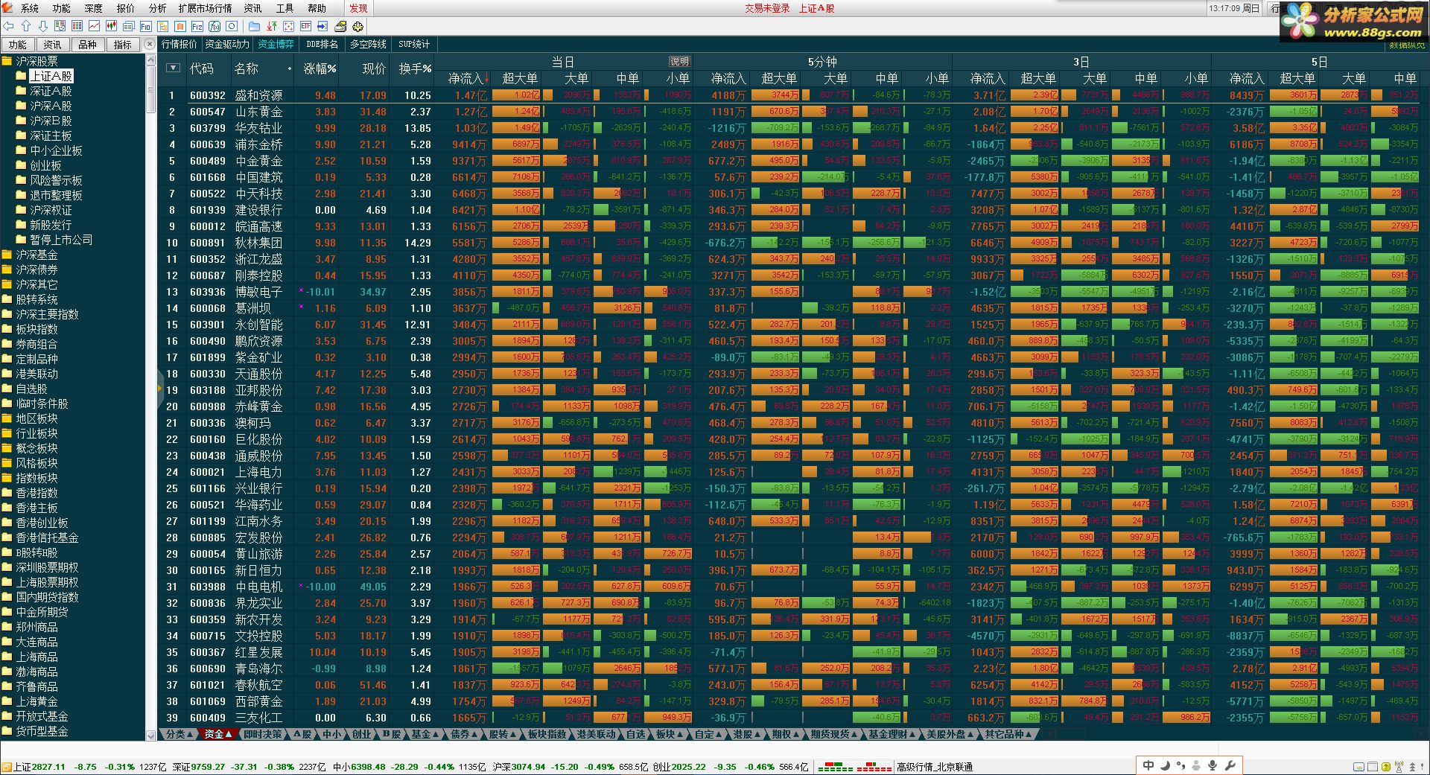Click the orange 超大单 bar for 盛和资源
This screenshot has height=775, width=1430.
point(516,95)
